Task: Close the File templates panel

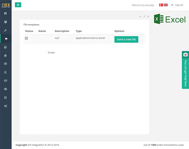Action: 148,16
